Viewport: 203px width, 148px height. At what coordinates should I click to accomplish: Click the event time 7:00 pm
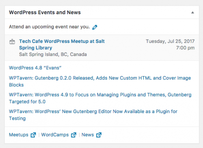tap(185, 48)
